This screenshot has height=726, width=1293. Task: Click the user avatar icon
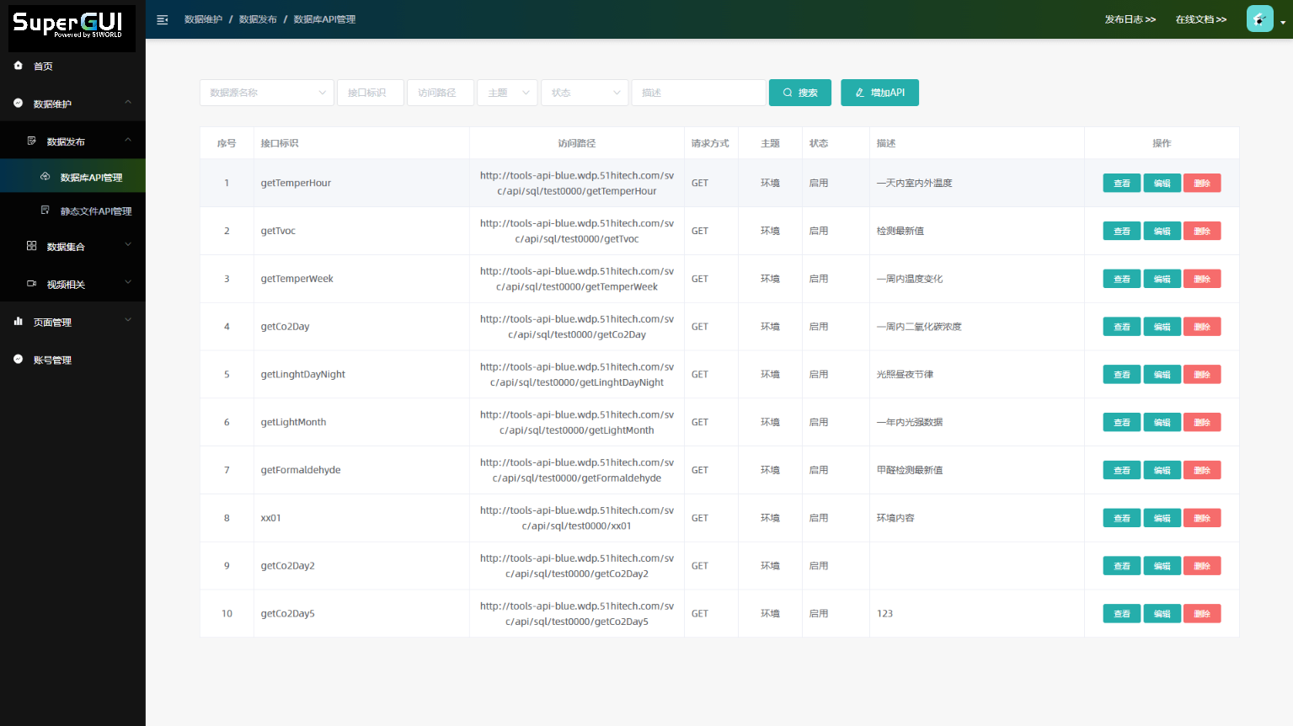(x=1259, y=19)
